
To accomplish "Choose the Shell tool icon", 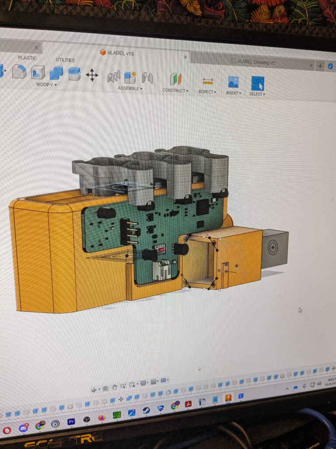I will (38, 72).
